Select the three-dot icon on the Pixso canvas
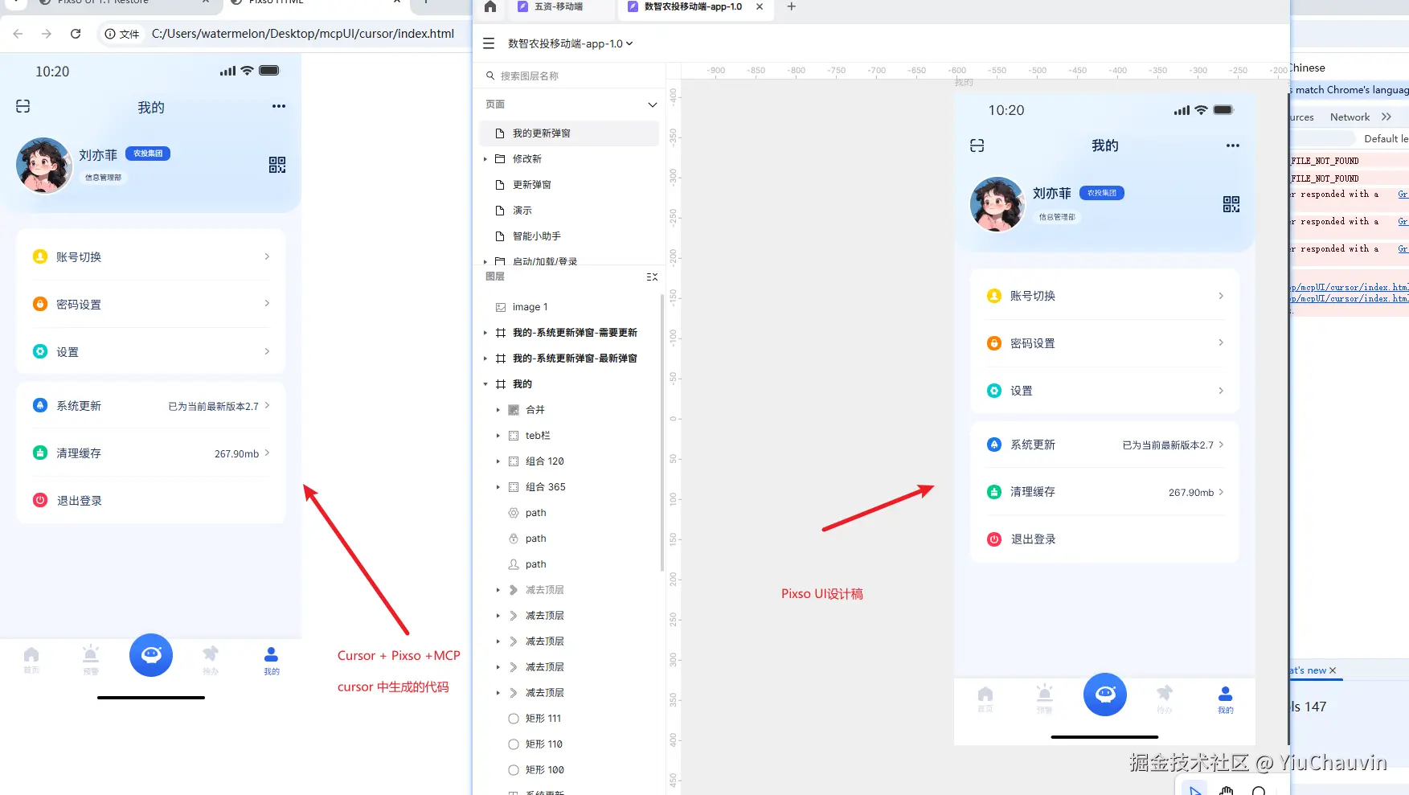 pos(1233,145)
